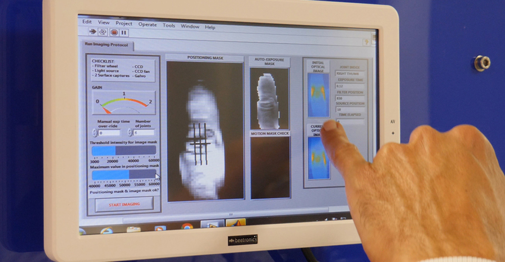The height and width of the screenshot is (262, 505).
Task: Click the manual exp time over-ride stepper
Action: click(94, 133)
